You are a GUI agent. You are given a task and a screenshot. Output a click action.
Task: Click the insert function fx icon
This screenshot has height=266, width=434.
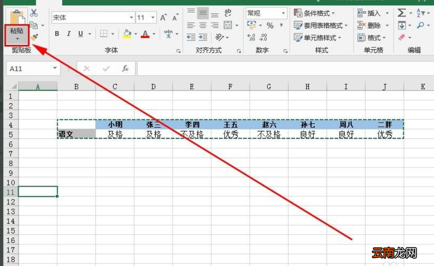(125, 68)
